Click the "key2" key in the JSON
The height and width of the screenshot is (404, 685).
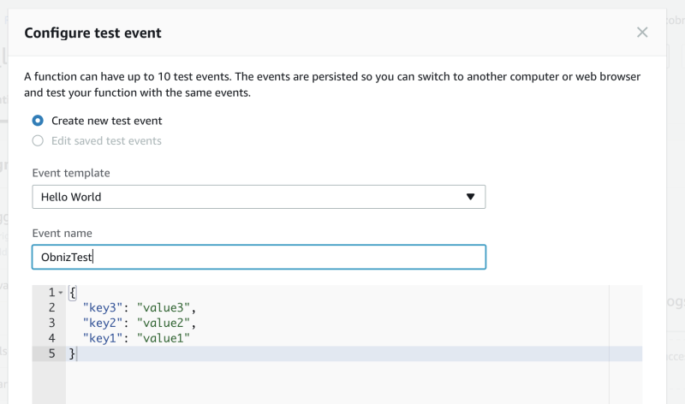[x=104, y=323]
